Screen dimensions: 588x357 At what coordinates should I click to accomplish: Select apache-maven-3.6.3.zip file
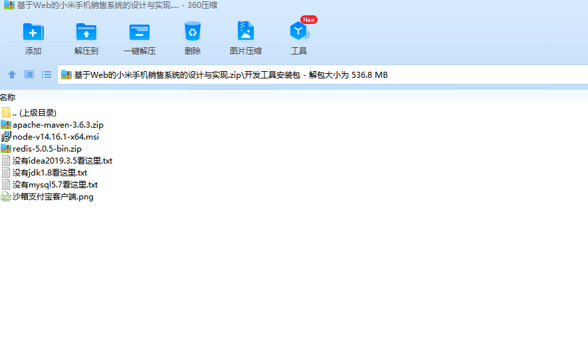point(52,124)
